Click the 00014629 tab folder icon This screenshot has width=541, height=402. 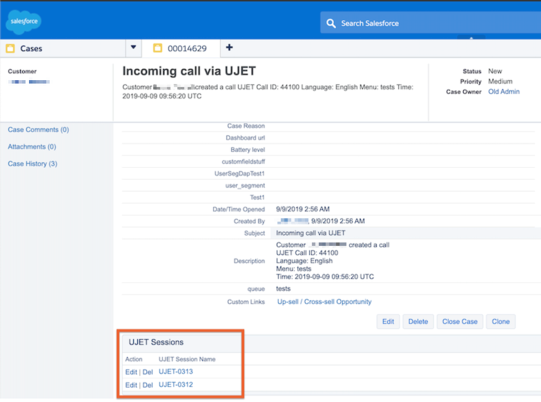157,48
